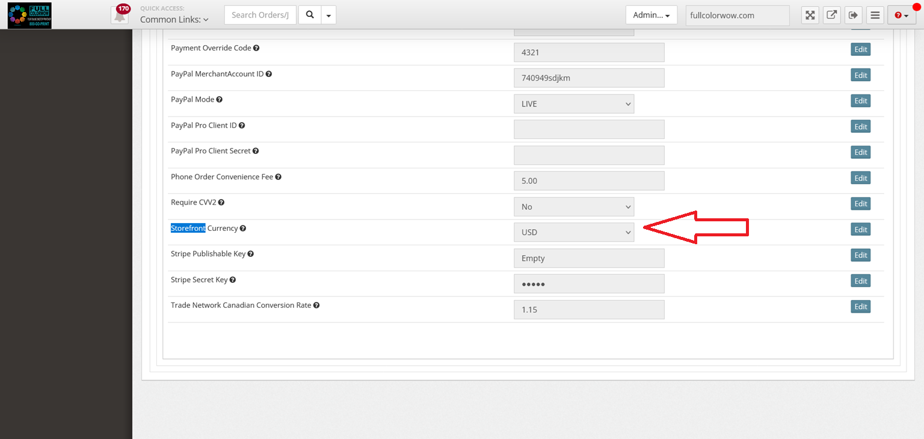Edit the Stripe Secret Key setting
Screen dimensions: 924x439
pyautogui.click(x=860, y=281)
